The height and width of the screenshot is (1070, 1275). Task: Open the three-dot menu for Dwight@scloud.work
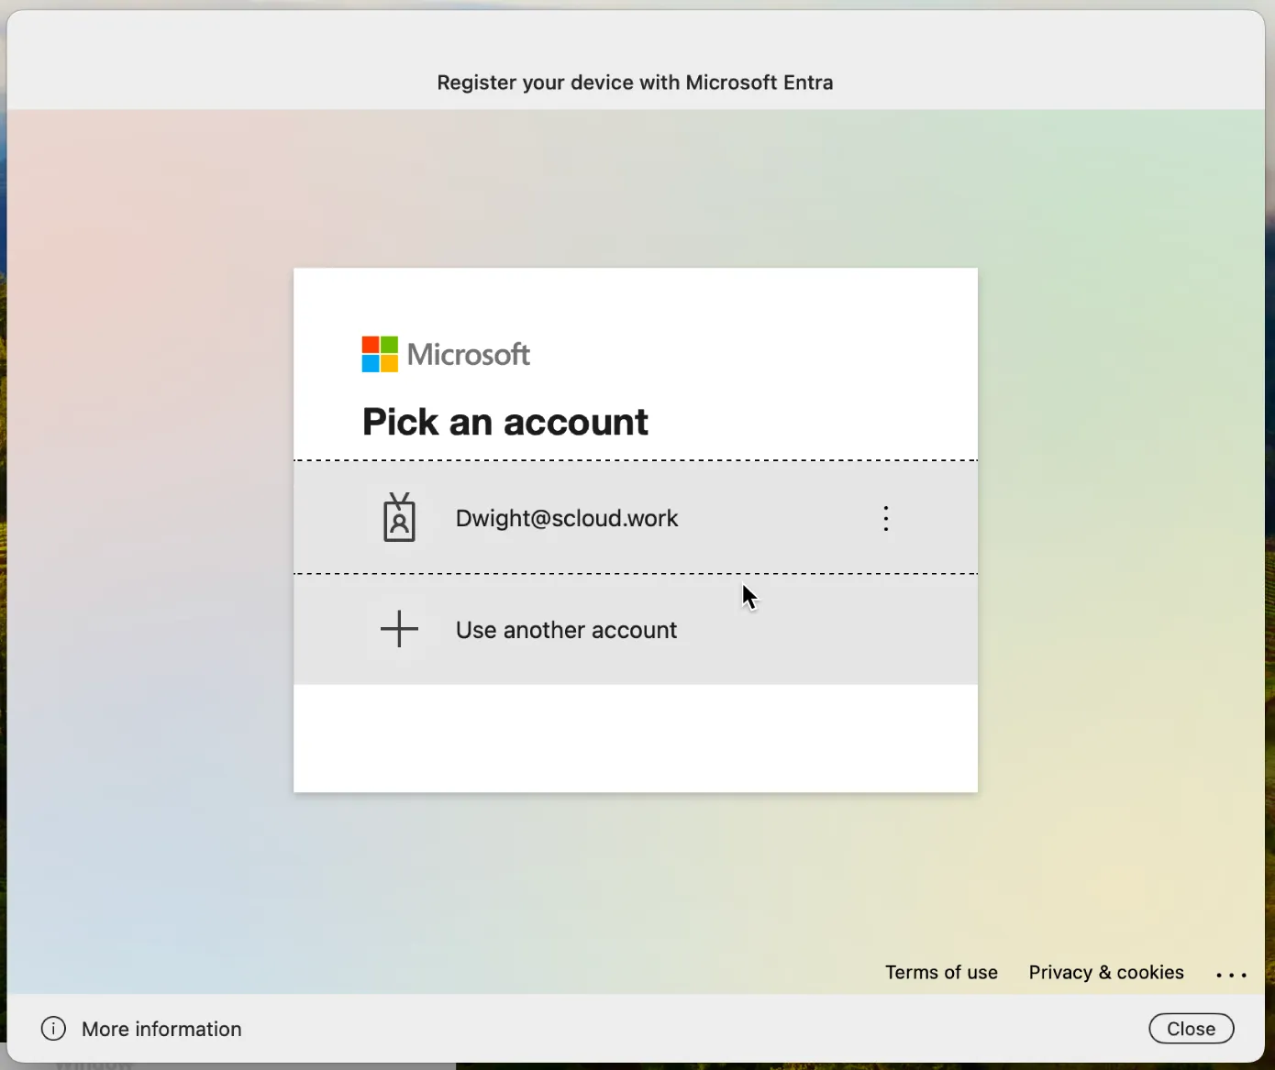click(x=885, y=518)
